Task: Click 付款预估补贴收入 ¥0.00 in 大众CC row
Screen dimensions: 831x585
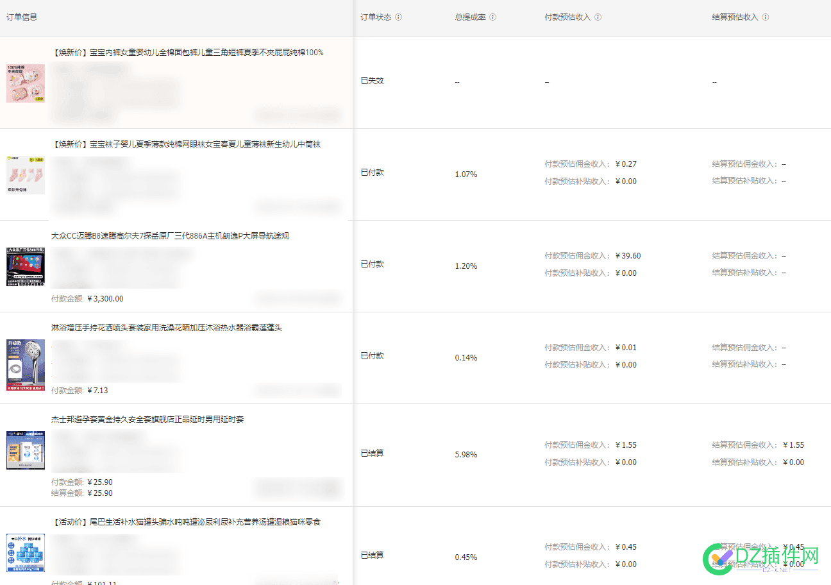Action: click(x=626, y=273)
